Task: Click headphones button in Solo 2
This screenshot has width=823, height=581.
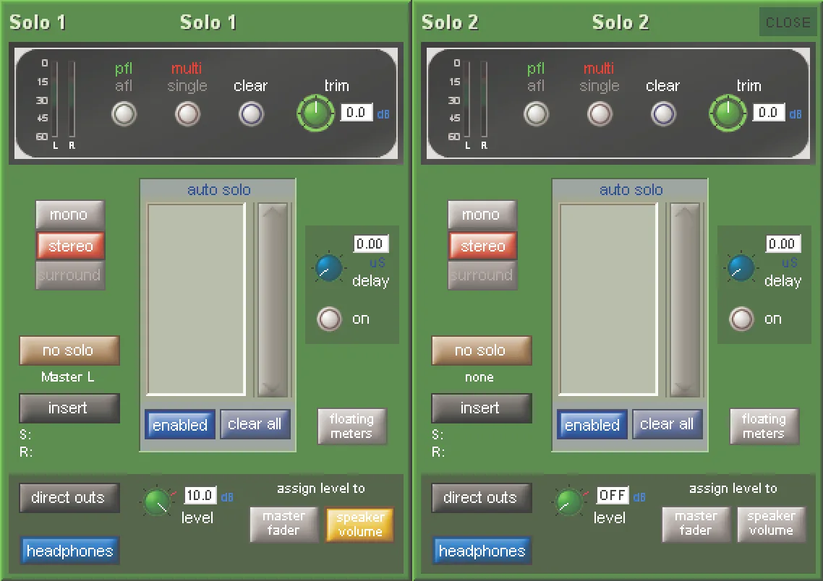Action: (482, 551)
